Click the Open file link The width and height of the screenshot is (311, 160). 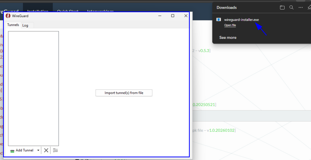tap(230, 25)
